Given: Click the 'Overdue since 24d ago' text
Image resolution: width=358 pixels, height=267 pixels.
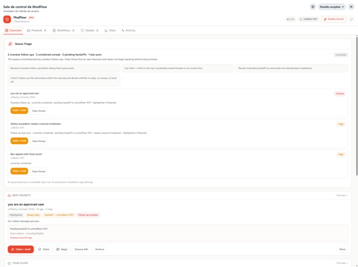Looking at the screenshot, I should [x=21, y=238].
